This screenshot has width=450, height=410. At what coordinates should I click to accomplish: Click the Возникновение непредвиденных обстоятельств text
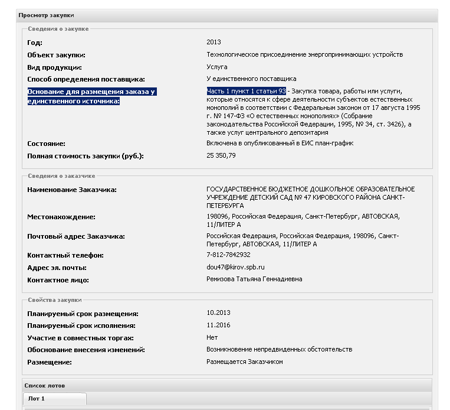(x=279, y=349)
